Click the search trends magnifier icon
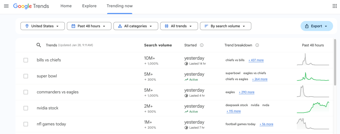This screenshot has width=340, height=134. (x=39, y=45)
